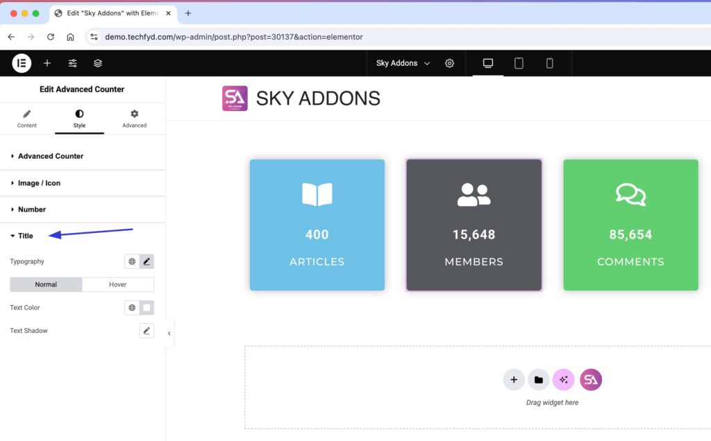Open template library folder button
The width and height of the screenshot is (711, 441).
[x=539, y=380]
